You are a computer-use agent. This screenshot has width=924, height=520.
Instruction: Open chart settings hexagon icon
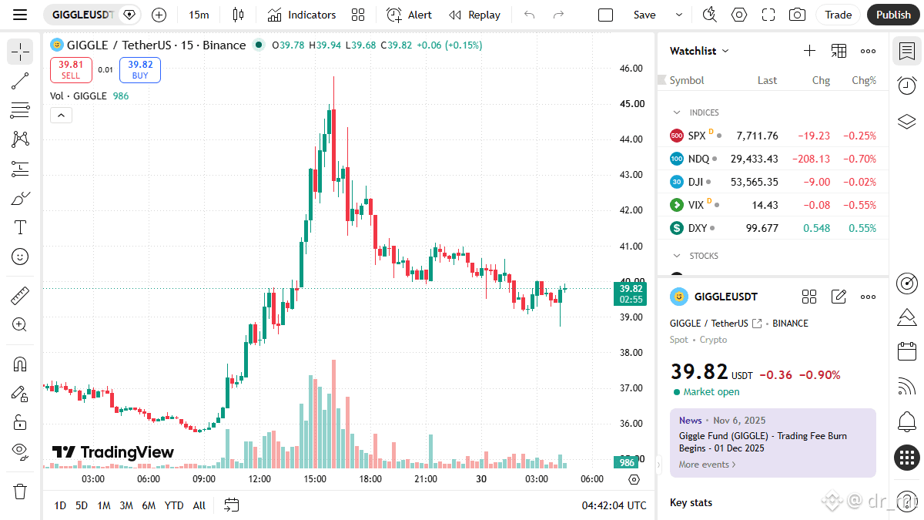(x=738, y=15)
